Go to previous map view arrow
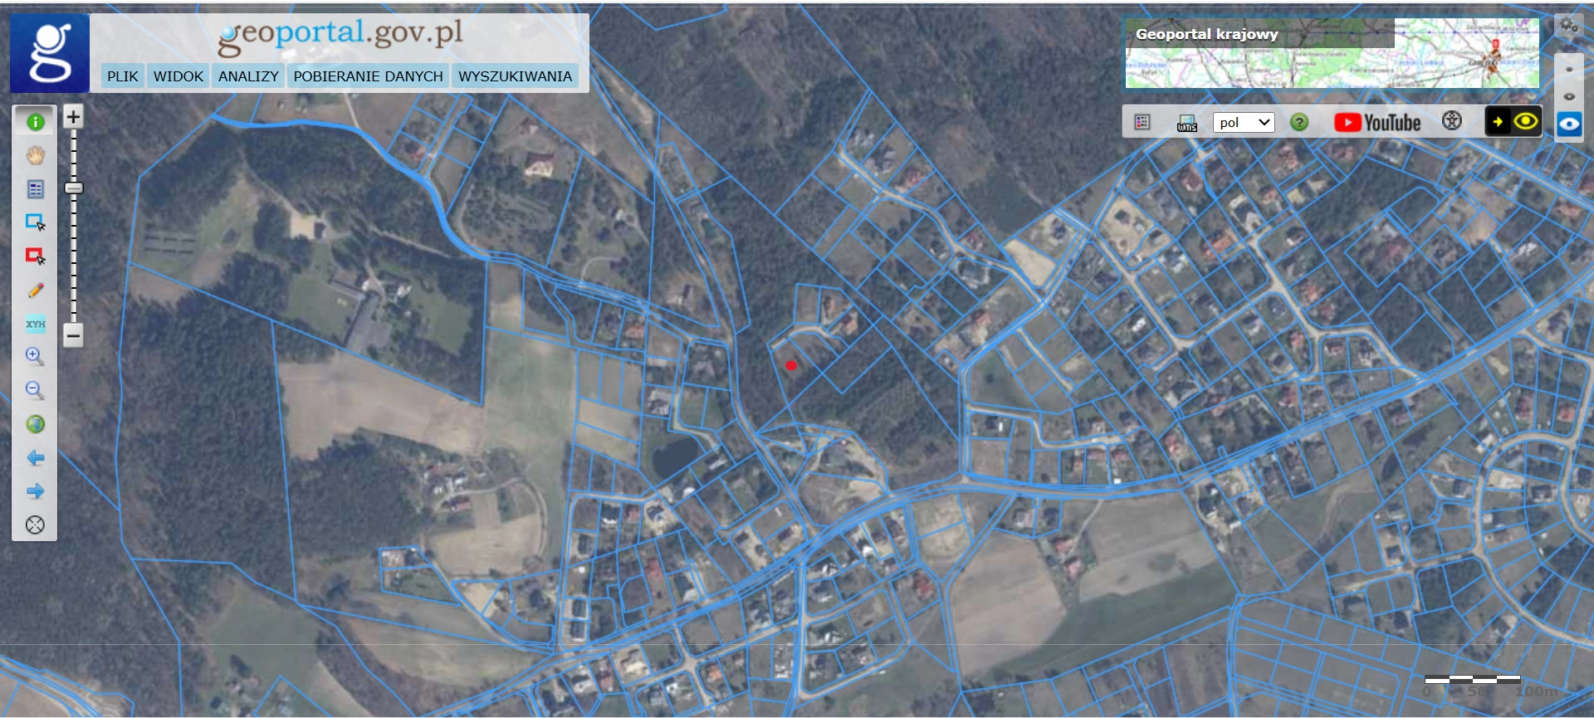The height and width of the screenshot is (718, 1594). tap(35, 458)
